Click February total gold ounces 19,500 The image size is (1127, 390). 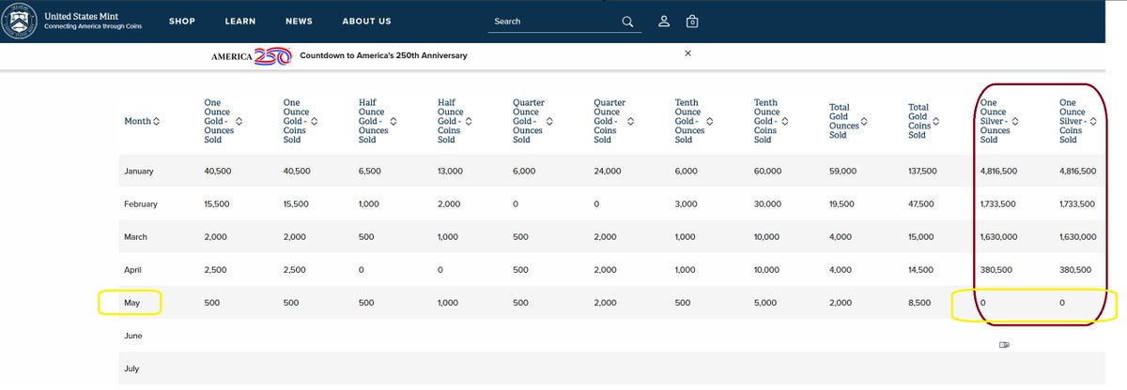click(x=842, y=204)
